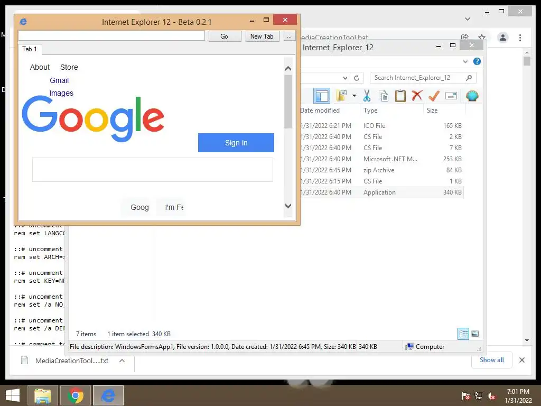The width and height of the screenshot is (541, 406).
Task: Switch to Chrome on the taskbar
Action: point(76,395)
